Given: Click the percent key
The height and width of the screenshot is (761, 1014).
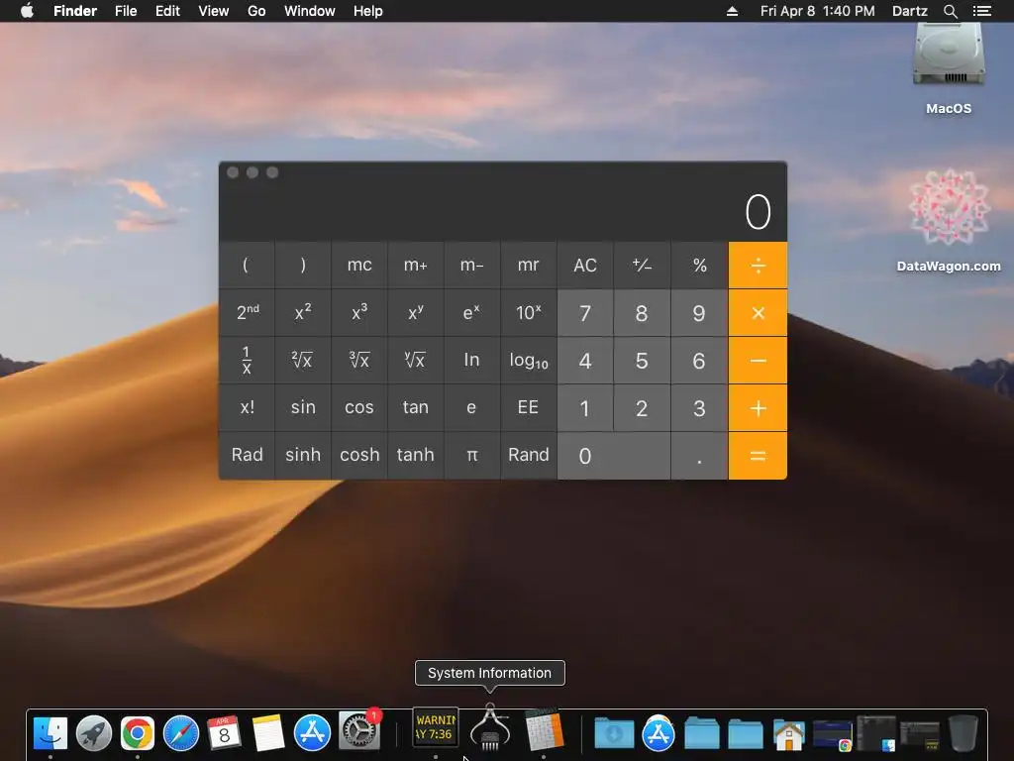Looking at the screenshot, I should [700, 266].
